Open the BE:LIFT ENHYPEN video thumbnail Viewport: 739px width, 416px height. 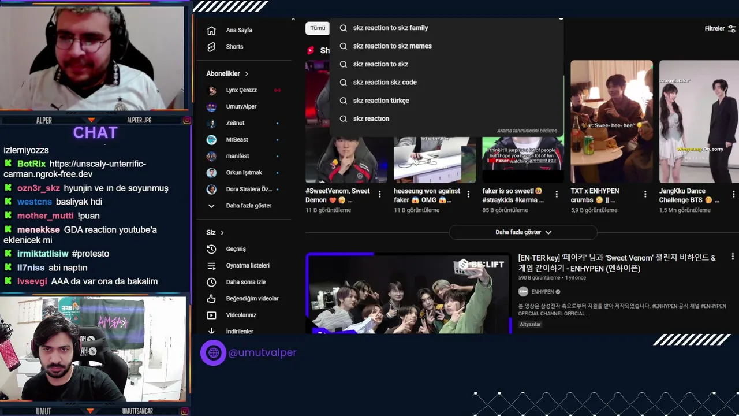(x=408, y=294)
